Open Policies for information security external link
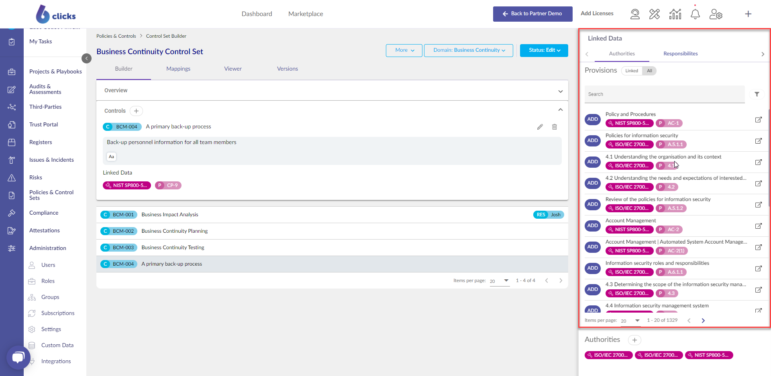The width and height of the screenshot is (771, 376). [x=758, y=141]
